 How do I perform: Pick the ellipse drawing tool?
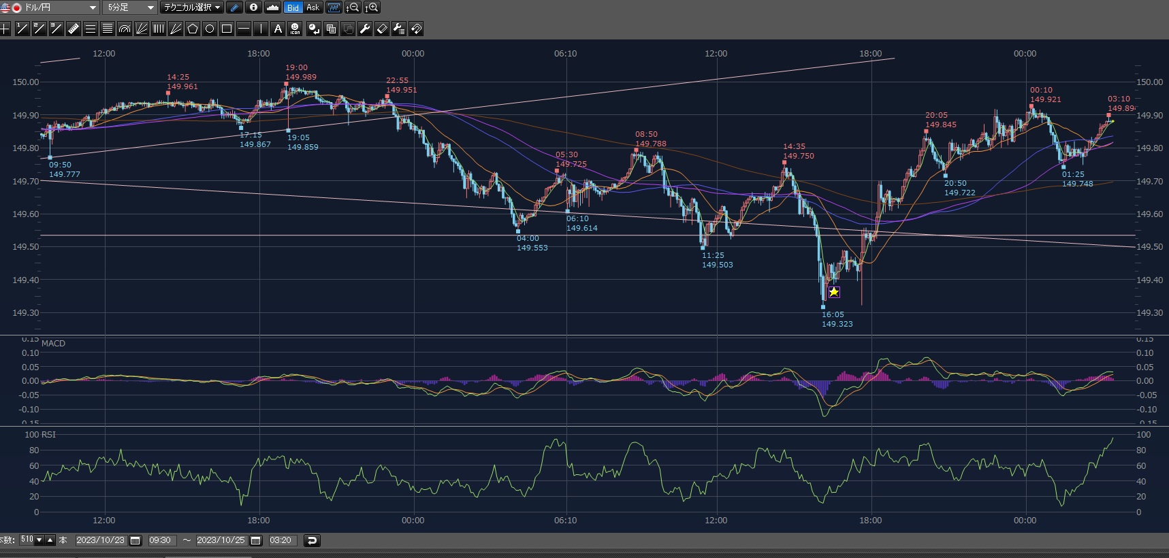pos(210,29)
